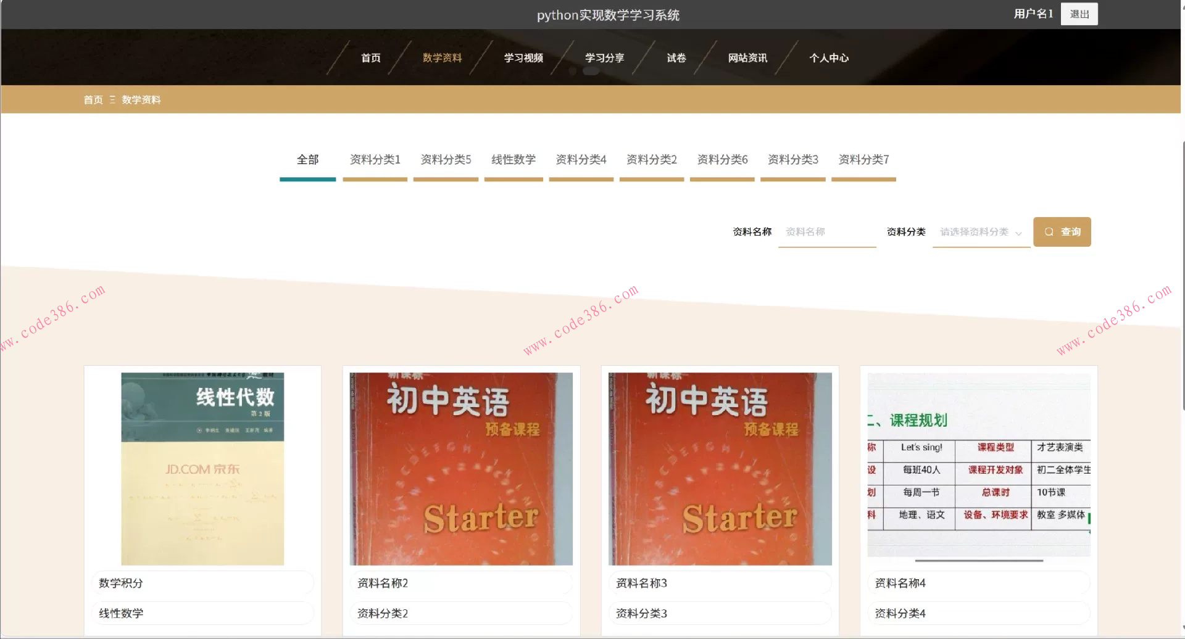The image size is (1185, 639).
Task: Choose the 资料分类5 category
Action: point(445,160)
